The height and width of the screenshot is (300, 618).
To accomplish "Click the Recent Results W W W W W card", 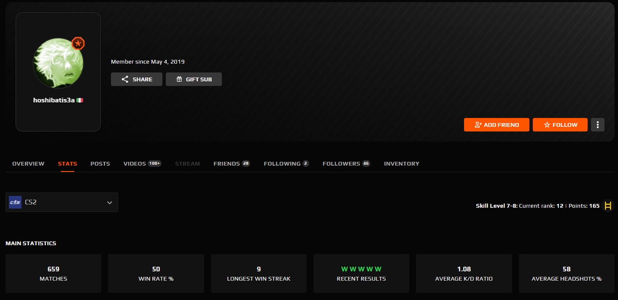I will pos(361,273).
